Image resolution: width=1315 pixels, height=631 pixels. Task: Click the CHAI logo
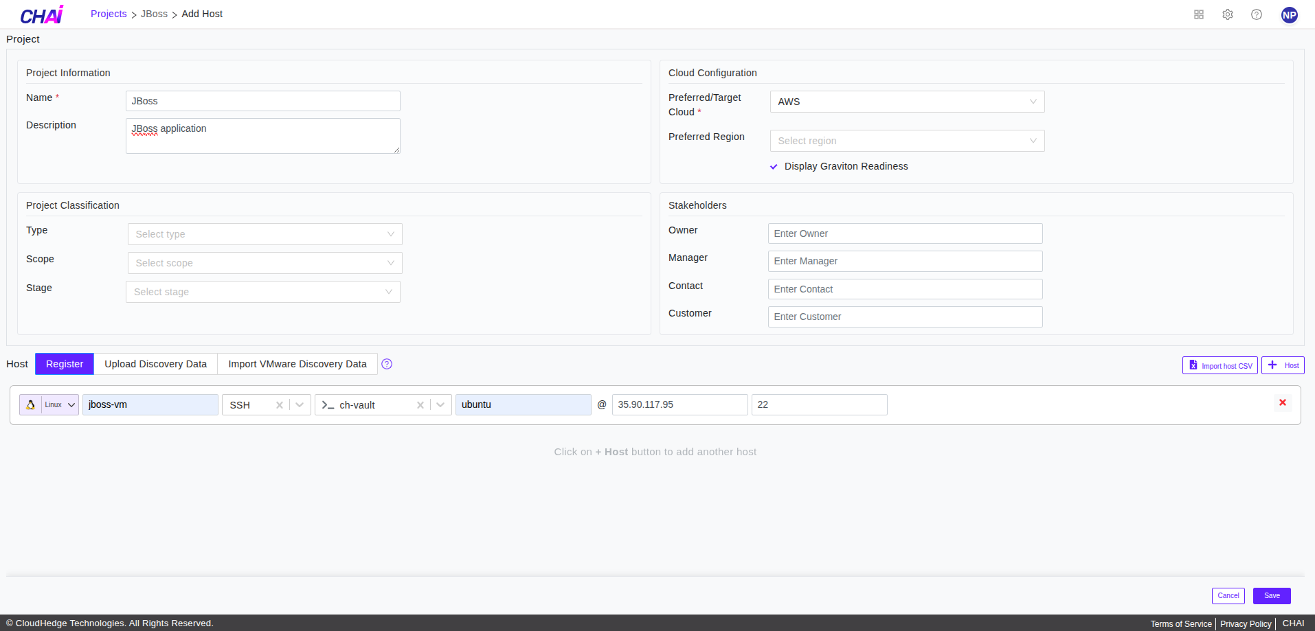42,14
